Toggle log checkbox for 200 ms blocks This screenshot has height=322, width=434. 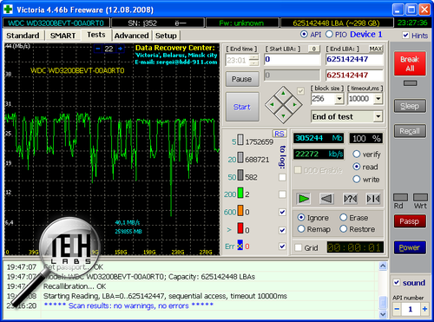pyautogui.click(x=282, y=194)
